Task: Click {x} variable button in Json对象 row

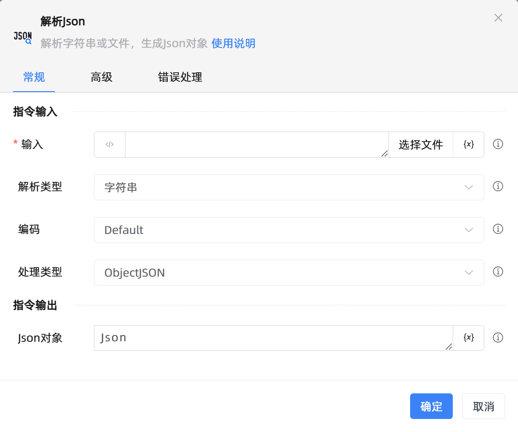Action: tap(469, 338)
